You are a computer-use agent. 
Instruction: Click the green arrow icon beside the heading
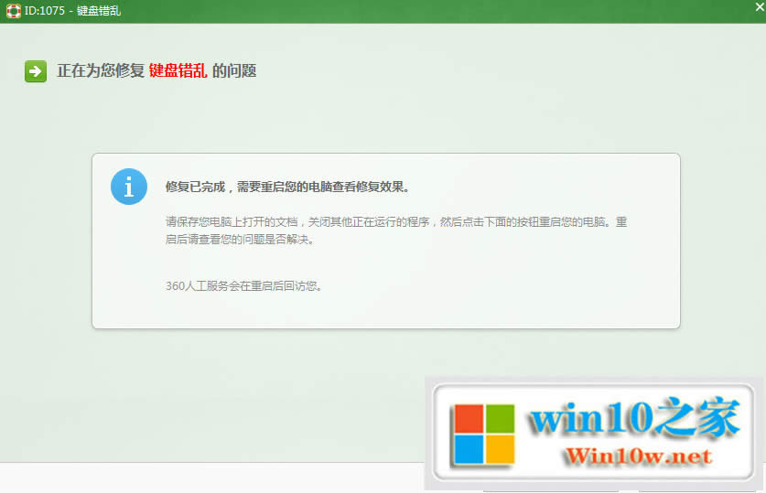click(x=36, y=71)
